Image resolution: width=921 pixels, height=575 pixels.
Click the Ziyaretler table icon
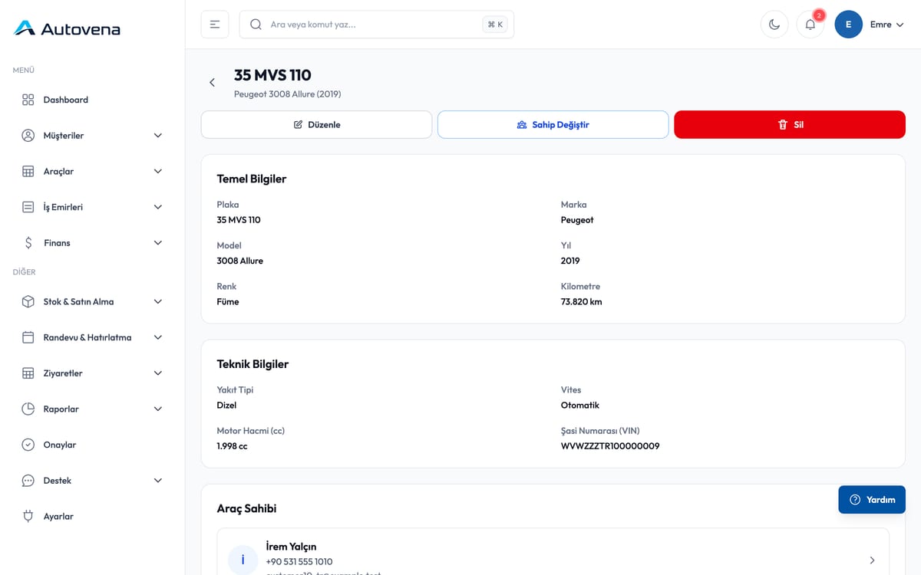(x=28, y=373)
